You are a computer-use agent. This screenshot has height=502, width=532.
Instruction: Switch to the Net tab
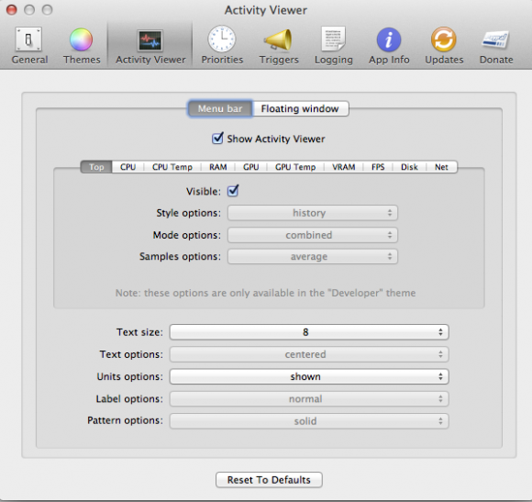point(441,167)
